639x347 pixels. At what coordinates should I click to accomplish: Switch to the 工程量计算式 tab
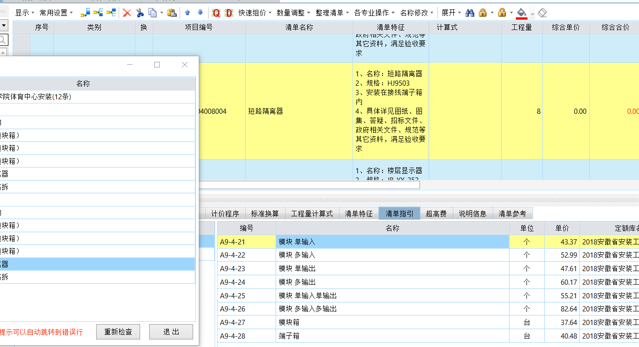[x=311, y=214]
